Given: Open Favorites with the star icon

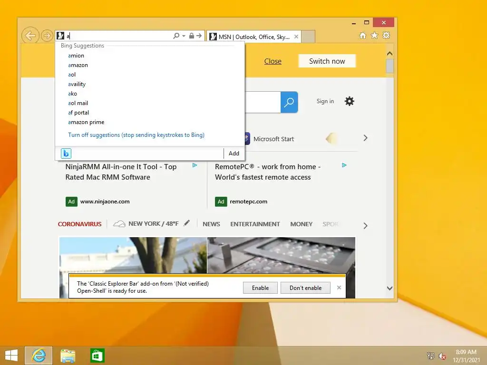Looking at the screenshot, I should 375,35.
